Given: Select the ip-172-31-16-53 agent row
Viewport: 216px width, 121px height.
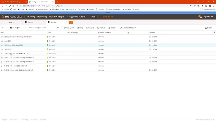Looking at the screenshot, I should point(108,49).
